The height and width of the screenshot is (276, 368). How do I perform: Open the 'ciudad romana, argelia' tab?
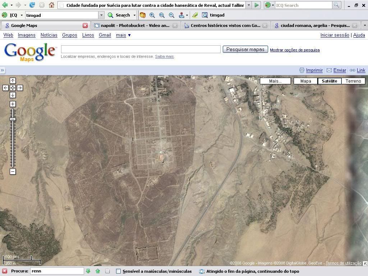point(315,26)
